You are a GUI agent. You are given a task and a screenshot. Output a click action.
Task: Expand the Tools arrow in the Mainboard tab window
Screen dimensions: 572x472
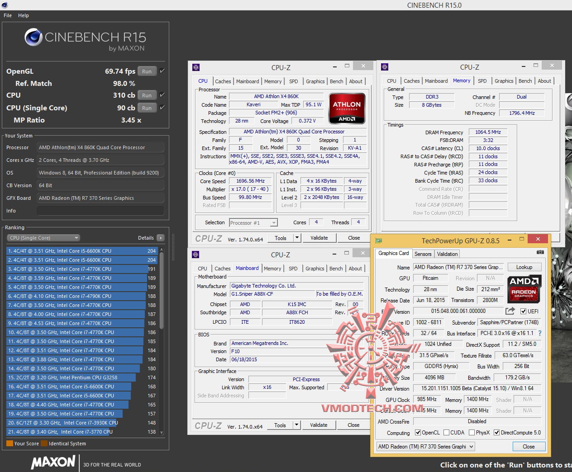pos(296,425)
